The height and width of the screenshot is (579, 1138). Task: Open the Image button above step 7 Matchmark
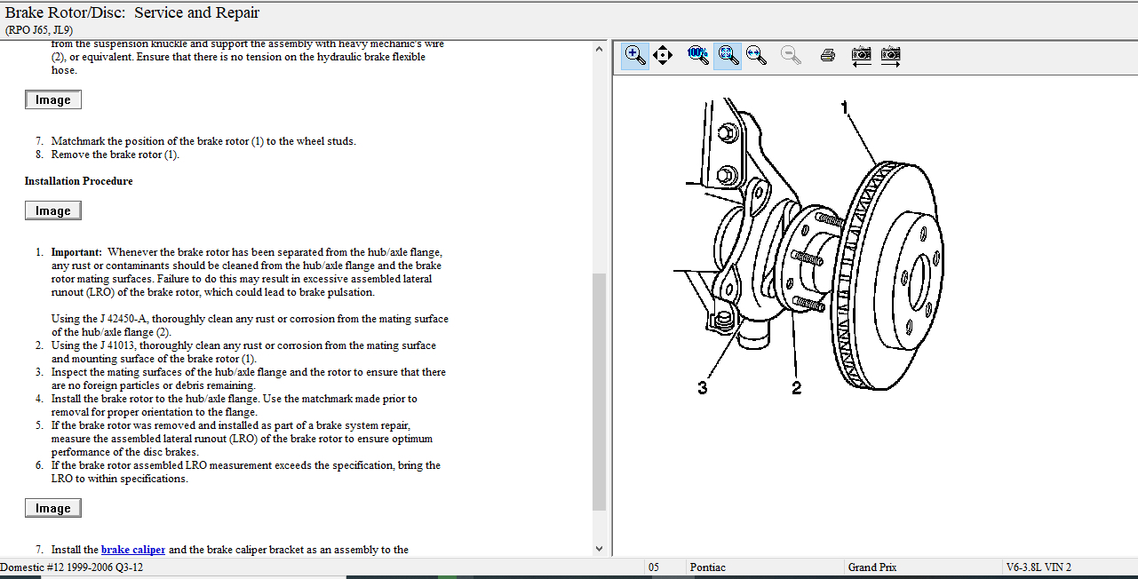pos(53,100)
